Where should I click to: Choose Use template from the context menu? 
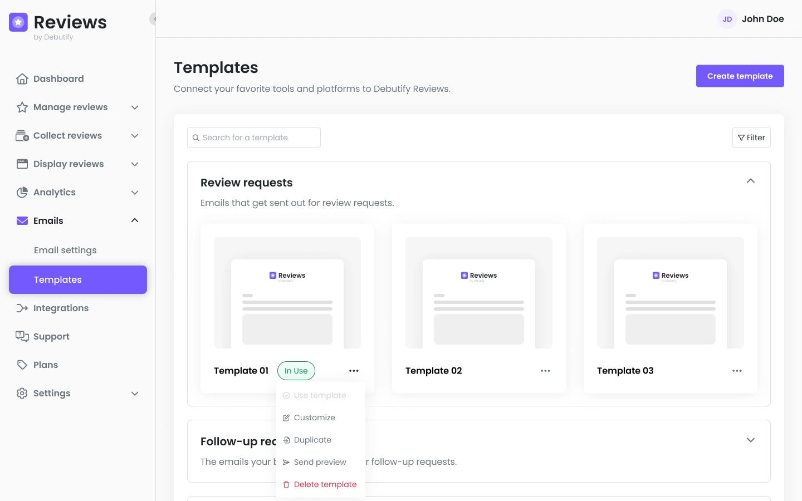(321, 395)
